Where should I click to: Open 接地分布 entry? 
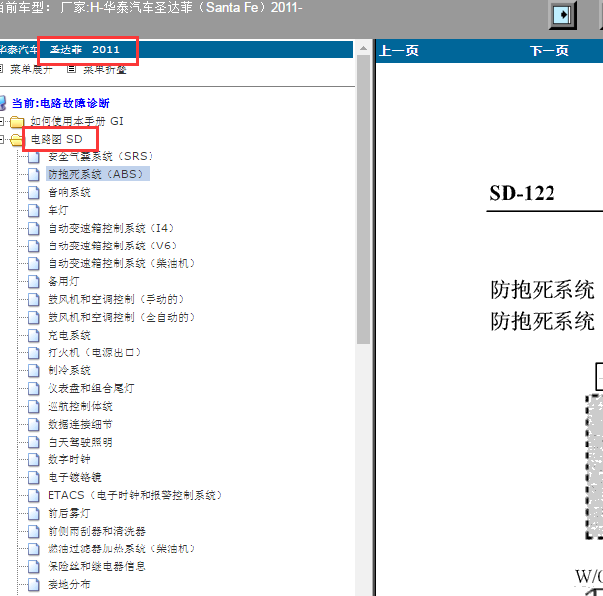pos(69,584)
